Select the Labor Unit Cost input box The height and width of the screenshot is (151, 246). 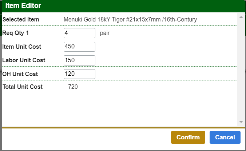[x=79, y=60]
